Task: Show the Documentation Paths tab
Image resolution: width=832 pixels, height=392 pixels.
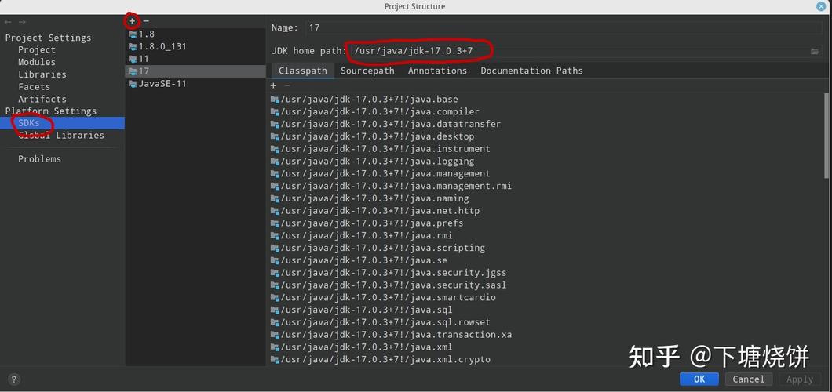Action: click(531, 71)
